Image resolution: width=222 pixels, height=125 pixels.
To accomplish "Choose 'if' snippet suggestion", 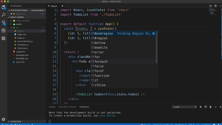I will tap(123, 80).
